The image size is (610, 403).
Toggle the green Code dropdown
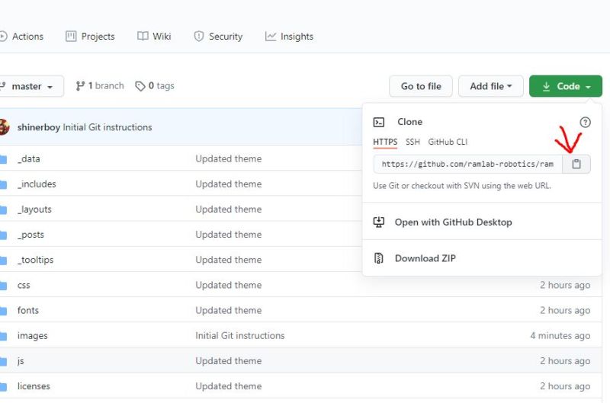pyautogui.click(x=566, y=86)
